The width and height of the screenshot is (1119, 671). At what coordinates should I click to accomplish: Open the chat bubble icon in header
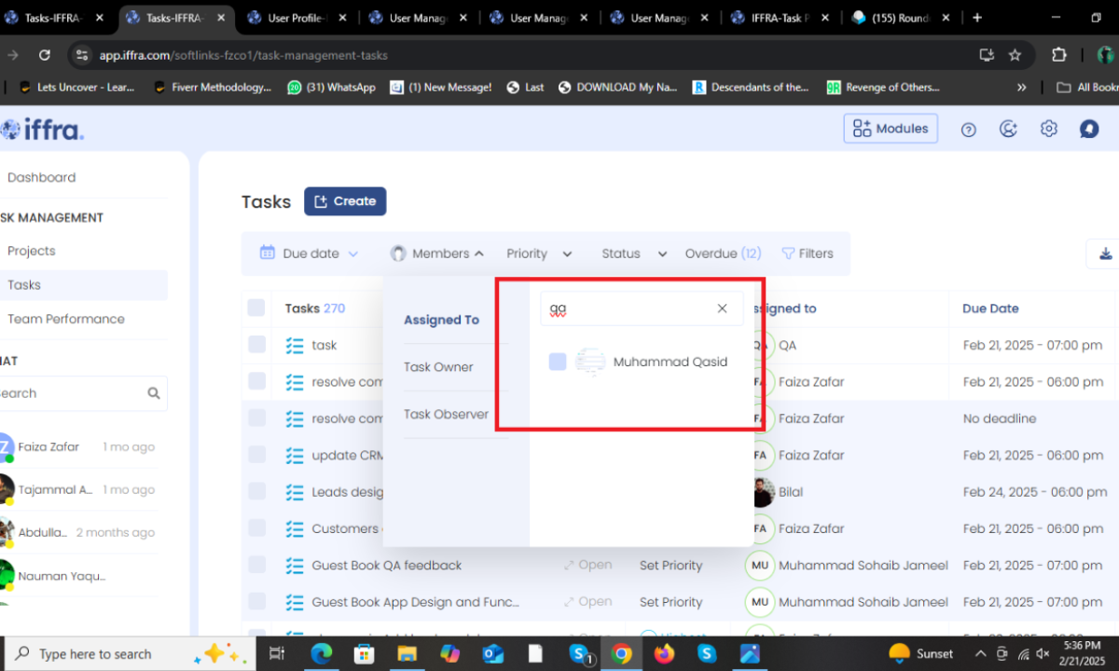(1089, 129)
